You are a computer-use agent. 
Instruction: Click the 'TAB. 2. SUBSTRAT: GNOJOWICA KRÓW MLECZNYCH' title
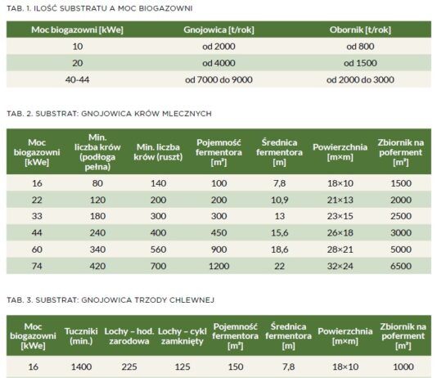[110, 114]
